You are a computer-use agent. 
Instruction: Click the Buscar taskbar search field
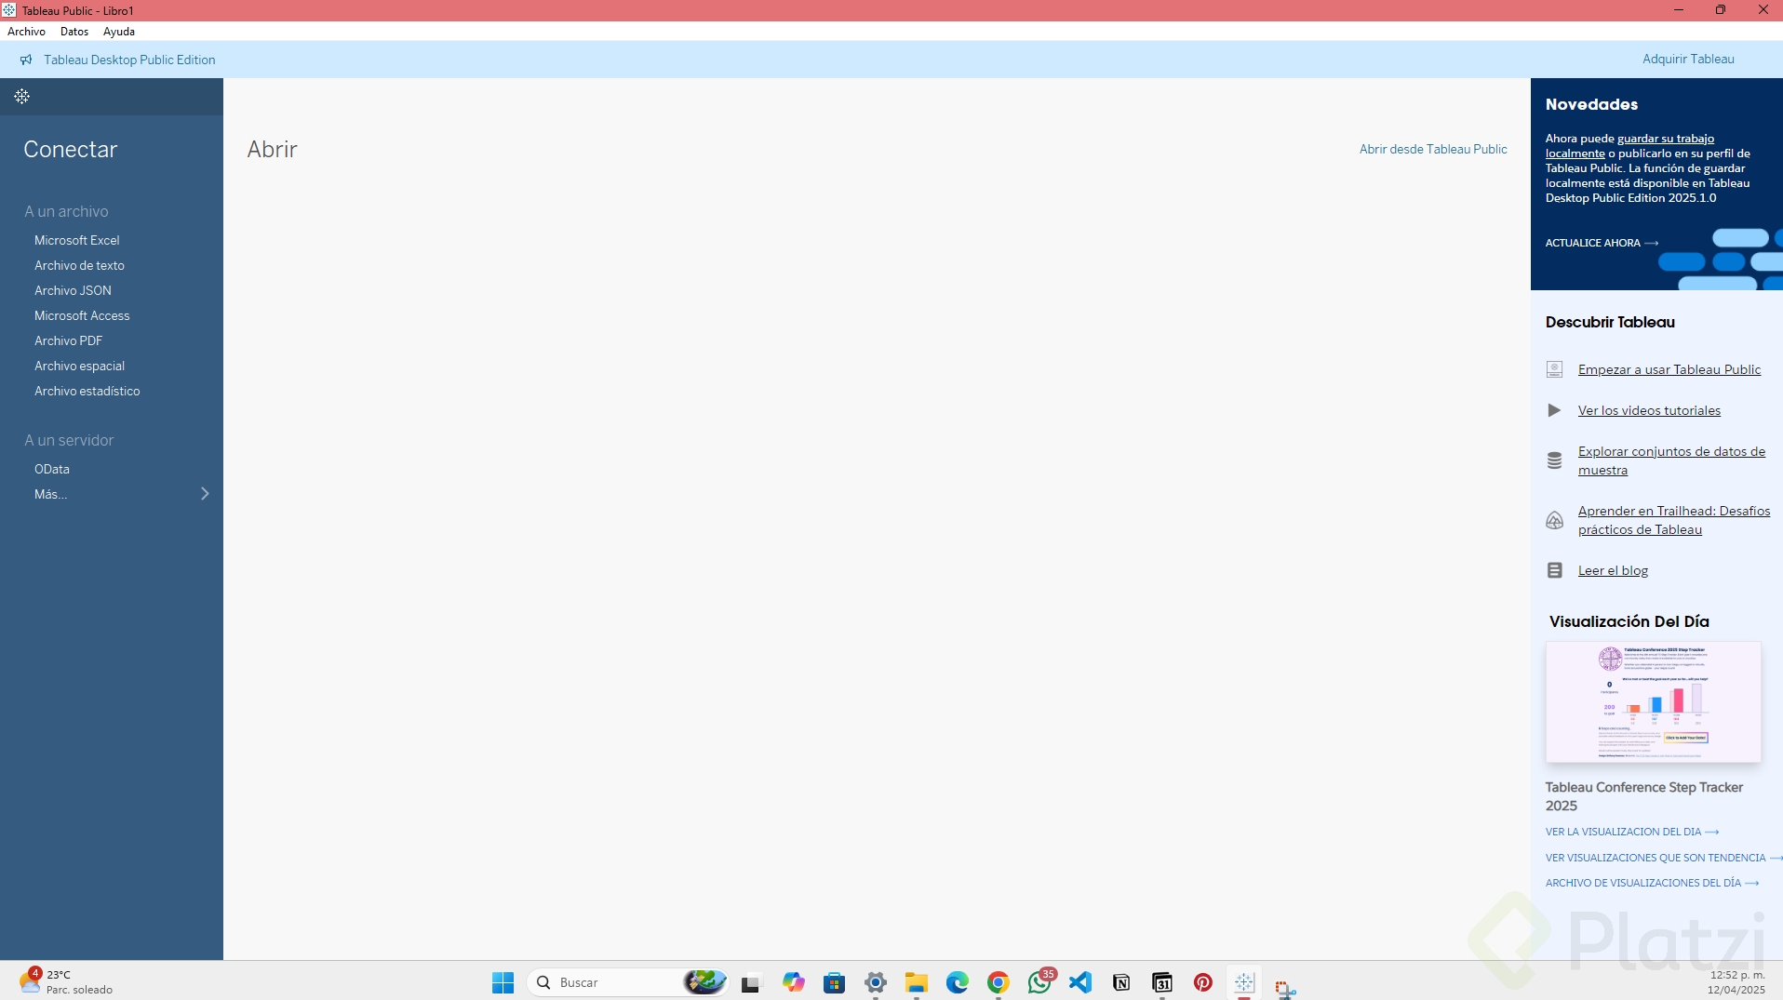pos(626,982)
